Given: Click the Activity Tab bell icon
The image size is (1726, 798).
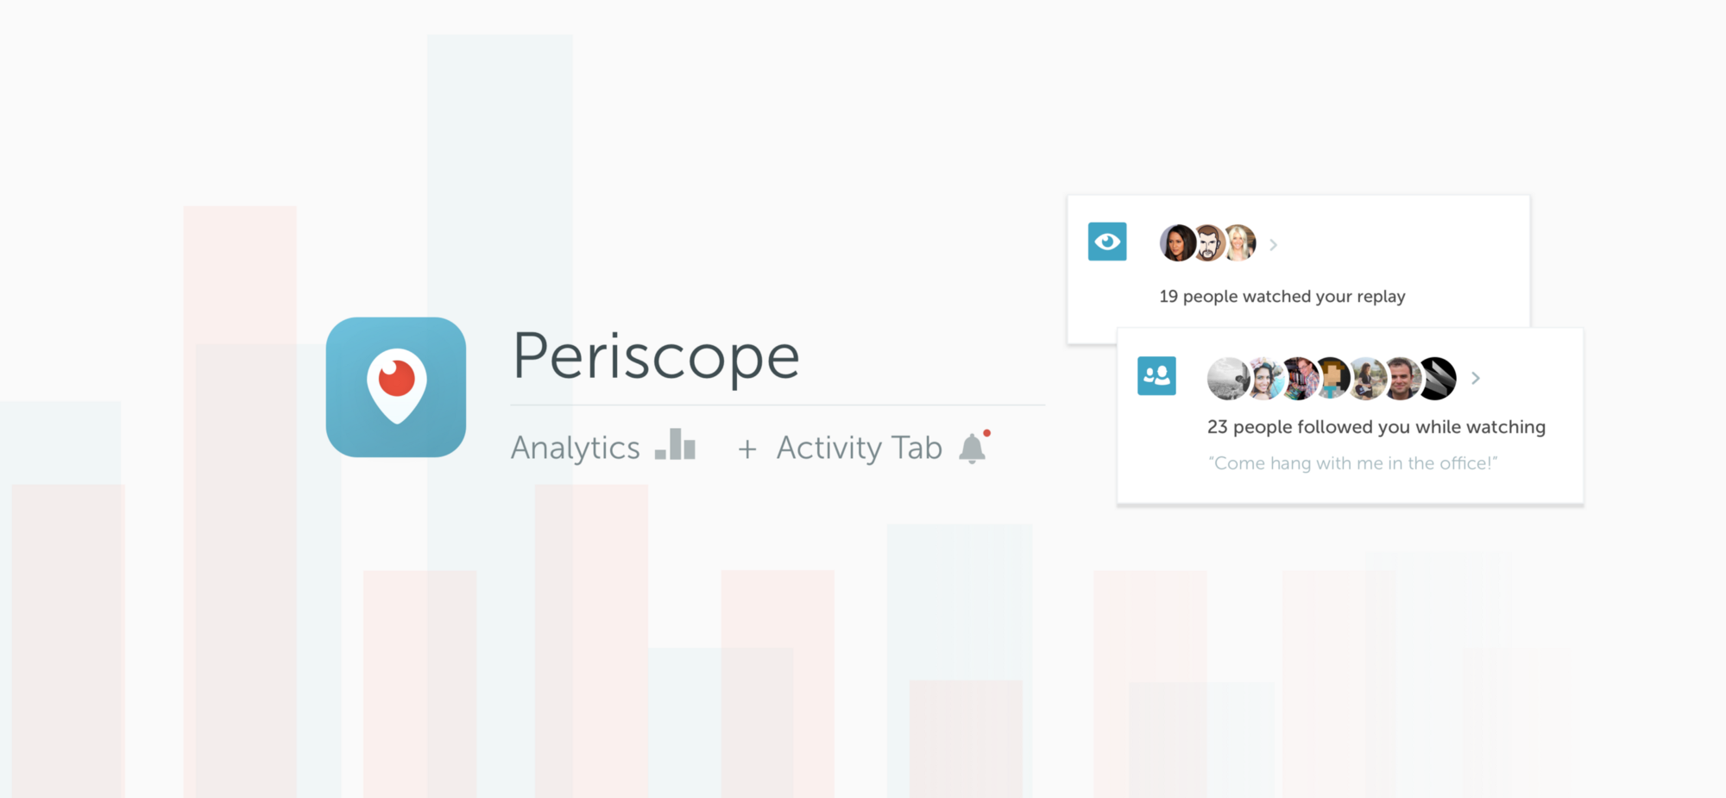Looking at the screenshot, I should coord(972,449).
